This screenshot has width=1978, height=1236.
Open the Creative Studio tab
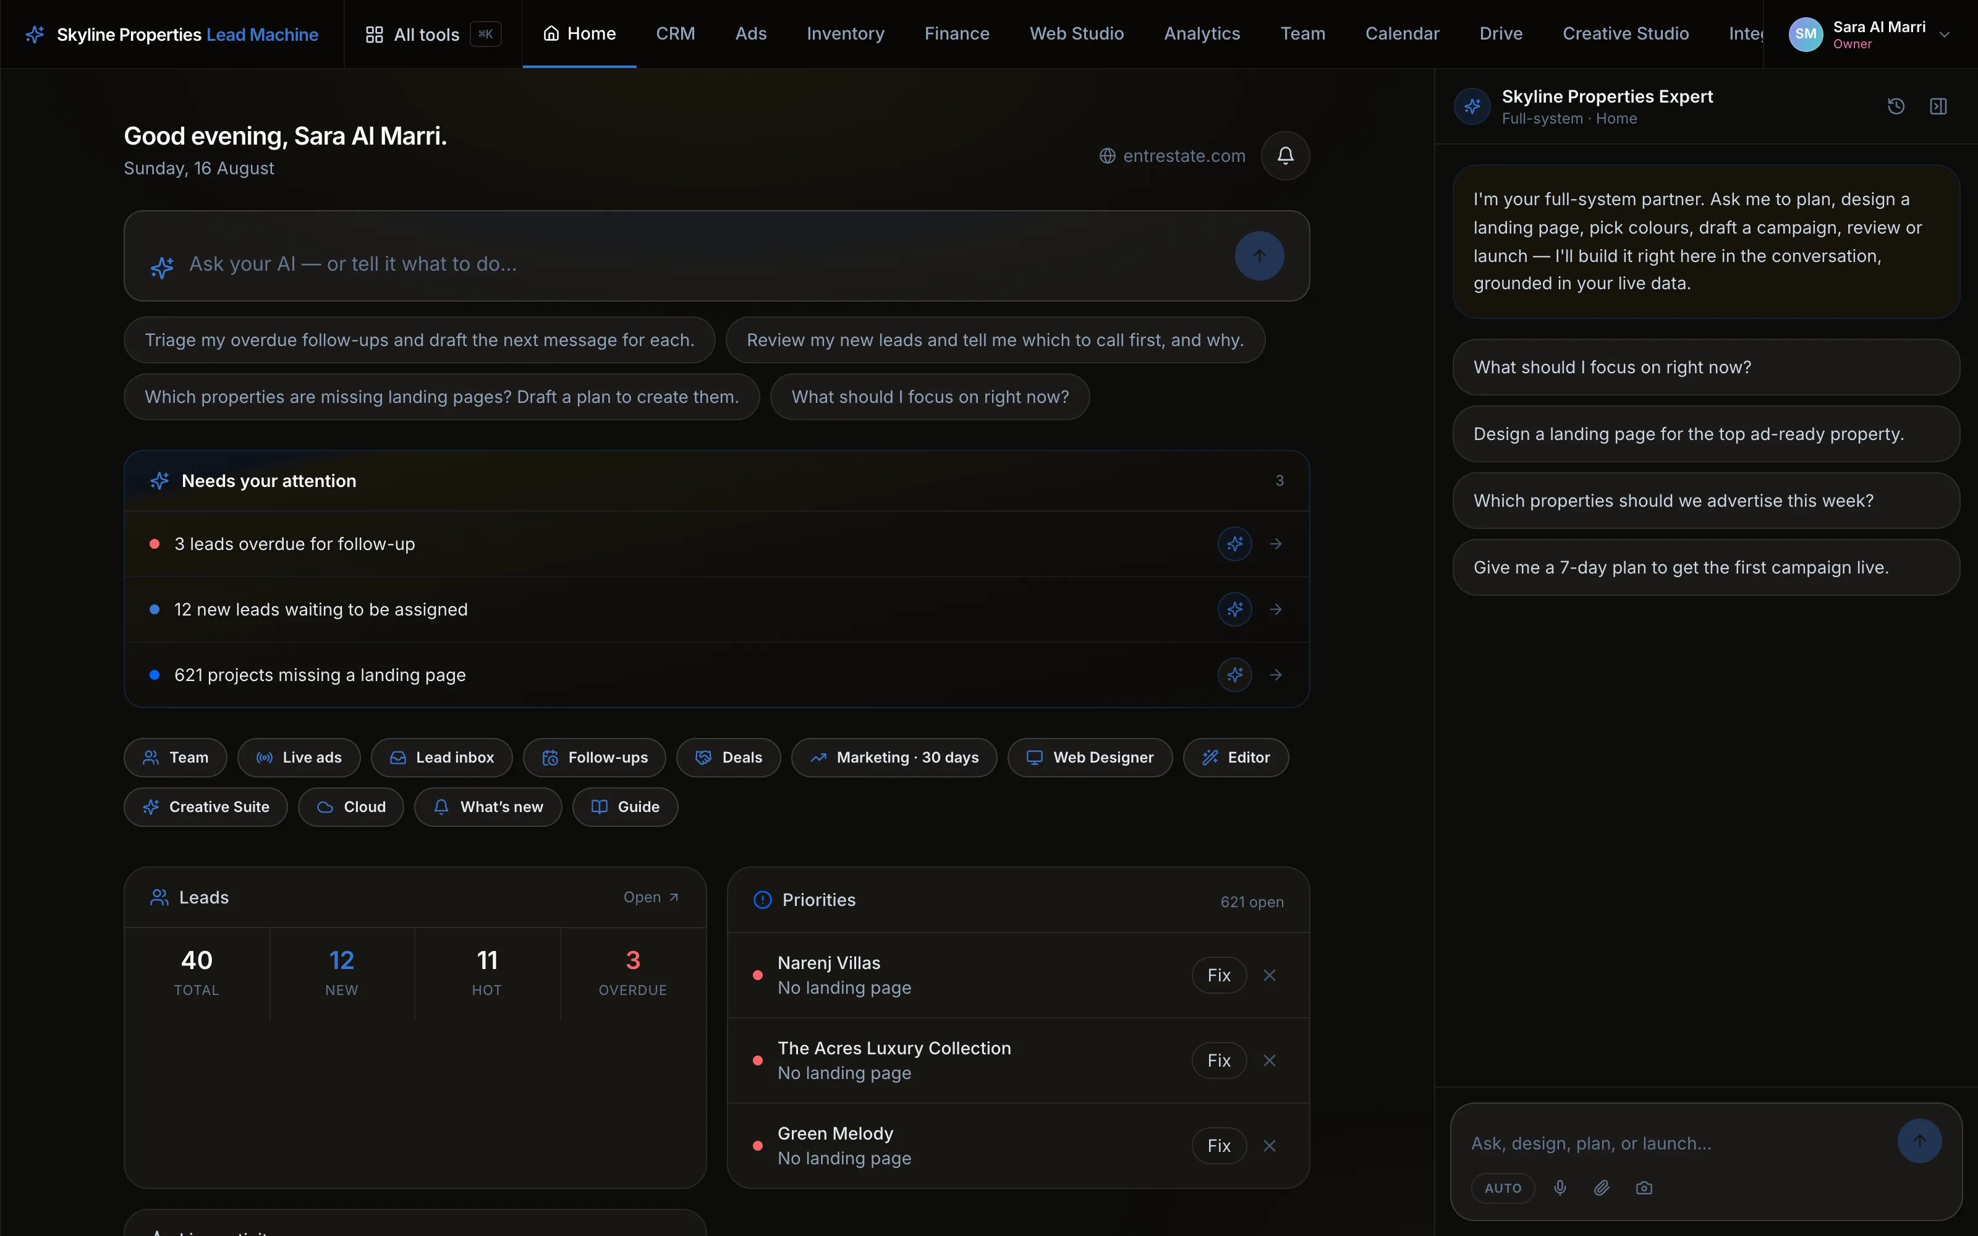point(1625,33)
